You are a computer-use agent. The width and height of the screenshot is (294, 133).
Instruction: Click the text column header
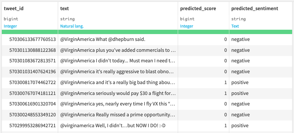64,8
